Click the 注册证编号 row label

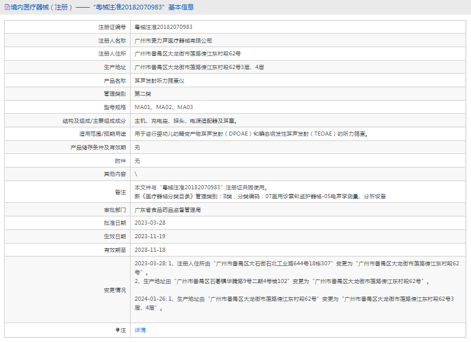coord(112,27)
